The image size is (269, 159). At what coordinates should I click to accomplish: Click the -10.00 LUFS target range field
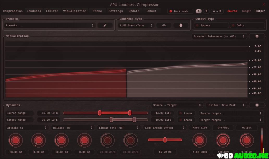(162, 120)
